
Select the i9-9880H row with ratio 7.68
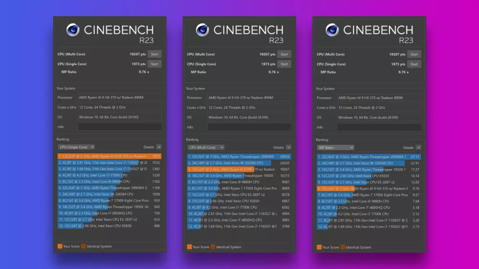[x=369, y=201]
